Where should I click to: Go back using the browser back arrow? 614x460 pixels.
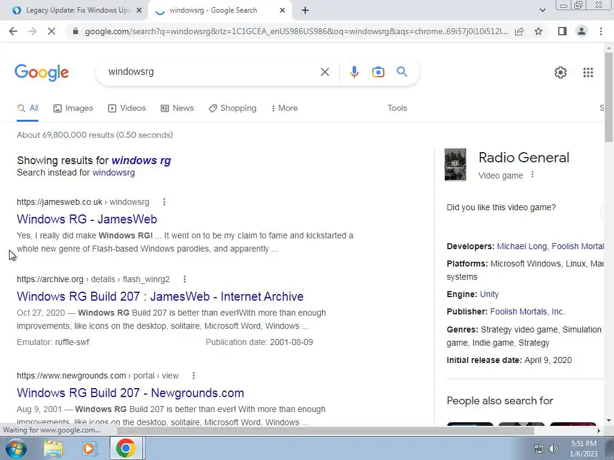click(13, 31)
